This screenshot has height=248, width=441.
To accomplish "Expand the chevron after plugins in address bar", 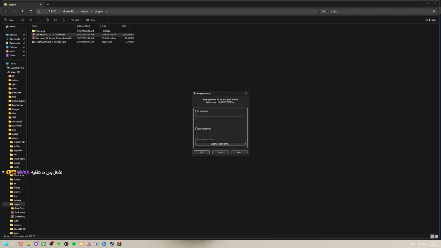I will coord(106,11).
